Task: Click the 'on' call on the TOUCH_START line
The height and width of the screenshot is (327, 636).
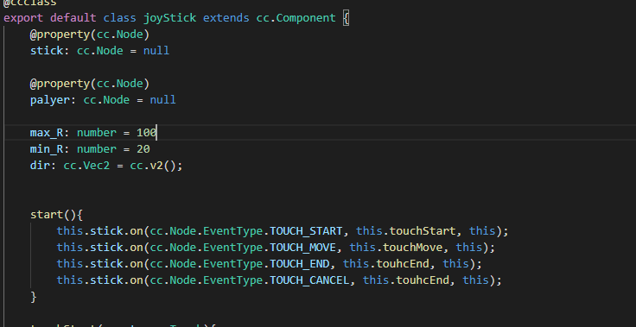Action: 137,231
